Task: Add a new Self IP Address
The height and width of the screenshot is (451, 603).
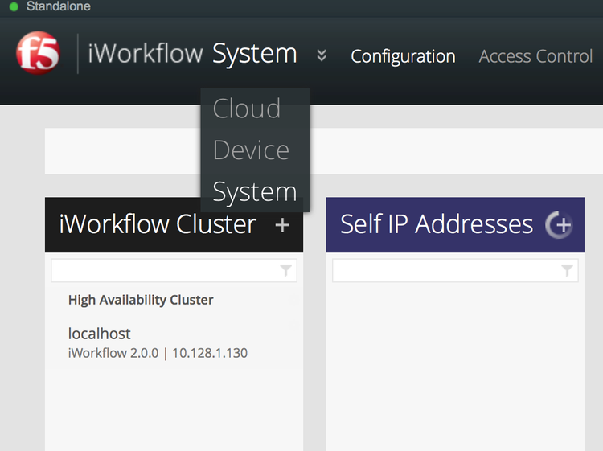Action: (558, 225)
